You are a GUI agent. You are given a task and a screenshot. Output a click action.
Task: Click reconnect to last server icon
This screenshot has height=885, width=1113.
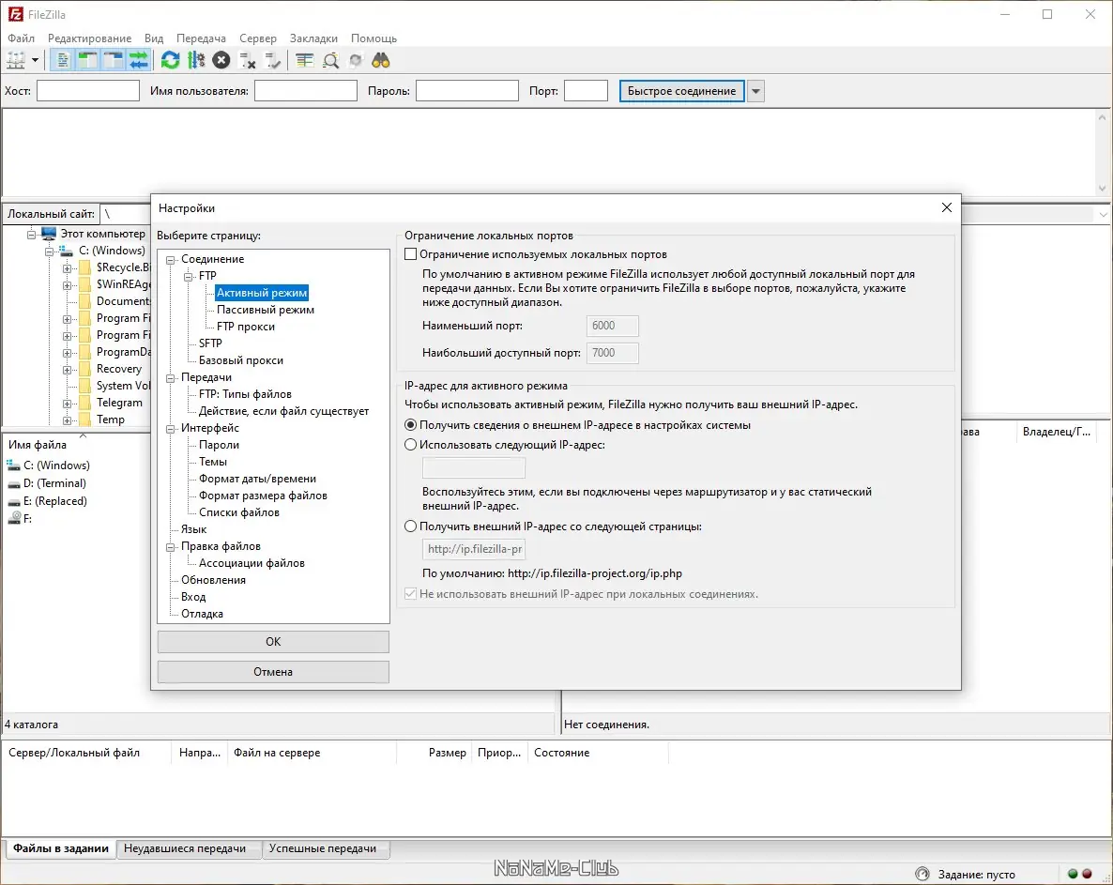pos(272,60)
